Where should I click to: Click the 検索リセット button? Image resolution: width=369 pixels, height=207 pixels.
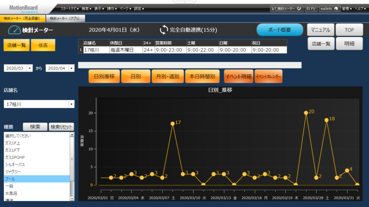[62, 127]
